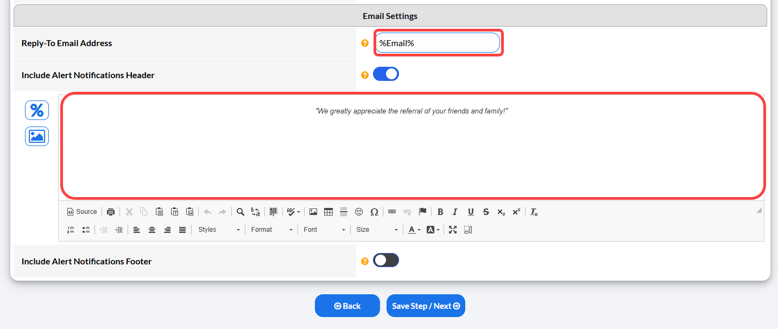Click the Paste icon in editor toolbar
Viewport: 778px width, 329px height.
[x=160, y=212]
